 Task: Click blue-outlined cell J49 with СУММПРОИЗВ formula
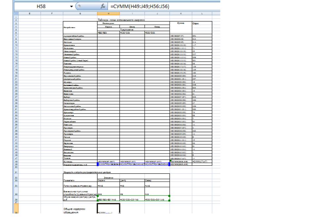(157, 164)
